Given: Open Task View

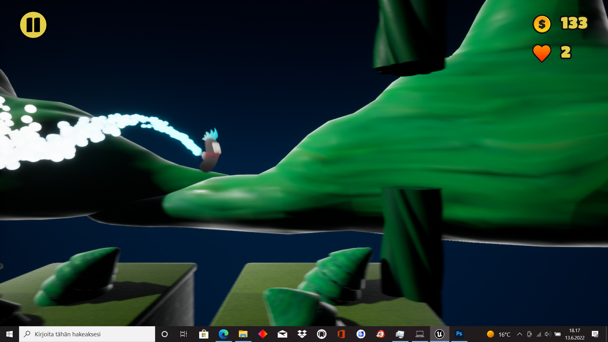Looking at the screenshot, I should (x=183, y=334).
